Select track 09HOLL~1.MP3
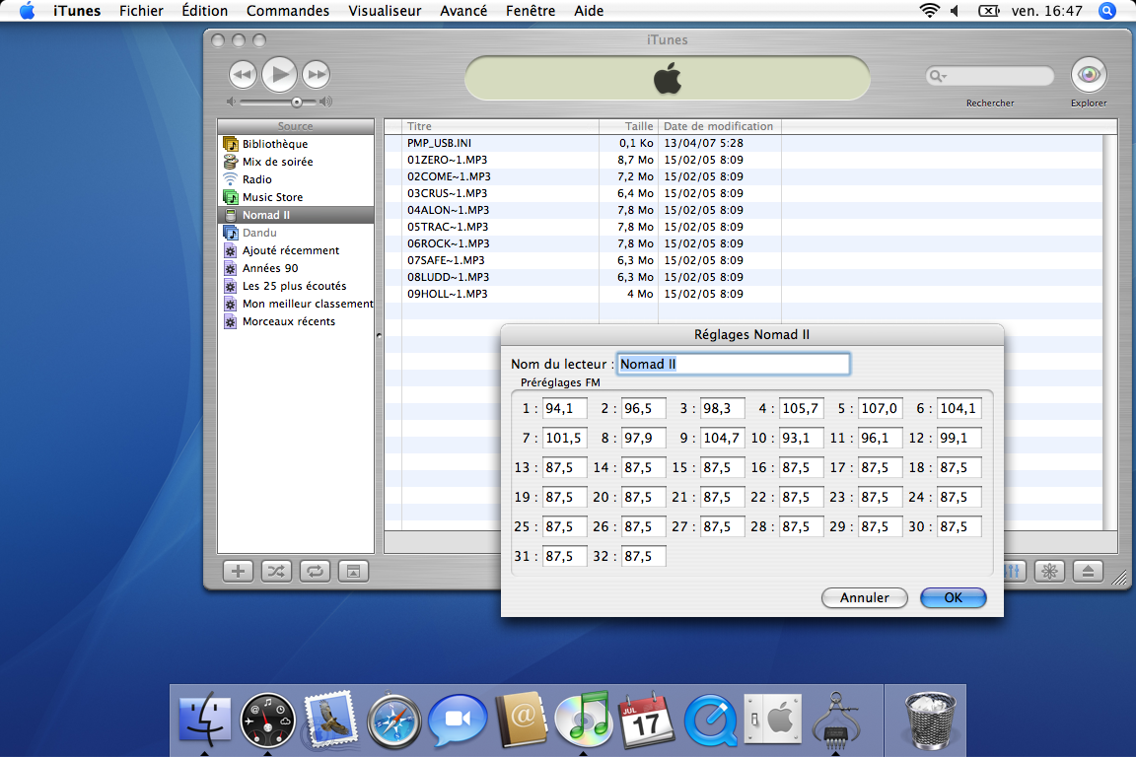The height and width of the screenshot is (757, 1136). coord(744,294)
